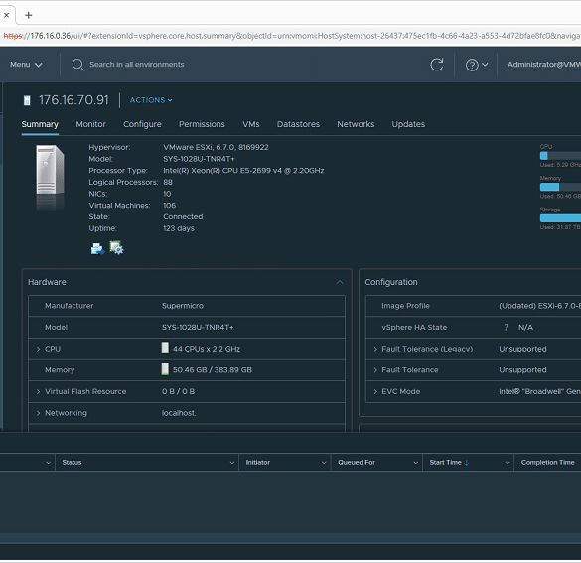Click the Memory usage indicator in Hardware
The image size is (581, 563).
click(165, 369)
